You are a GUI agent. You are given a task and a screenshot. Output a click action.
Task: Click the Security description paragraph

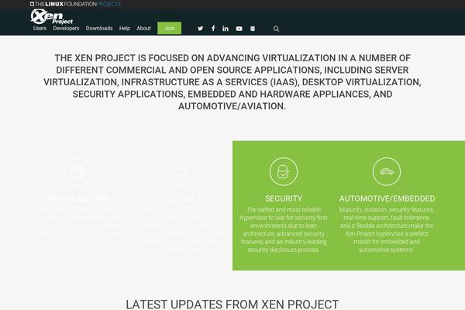tap(284, 229)
